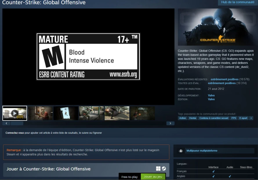Viewport: 258px width, 180px height.
Task: Click the Anglais audio checkmark
Action: 230,177
